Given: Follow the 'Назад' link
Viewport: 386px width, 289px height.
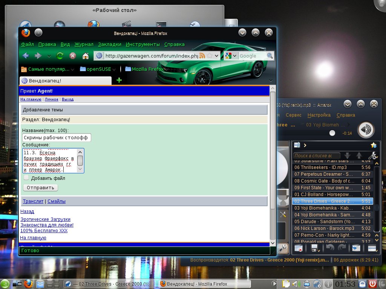Looking at the screenshot, I should [x=27, y=211].
